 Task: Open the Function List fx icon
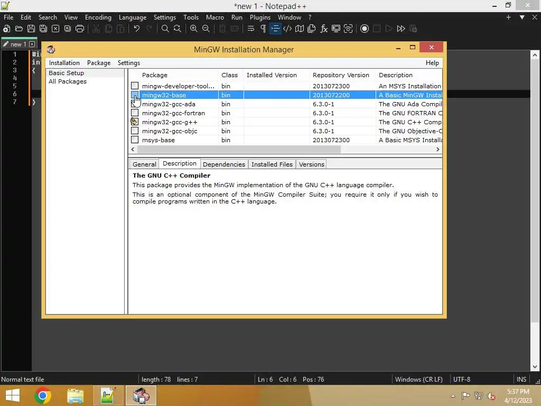324,29
